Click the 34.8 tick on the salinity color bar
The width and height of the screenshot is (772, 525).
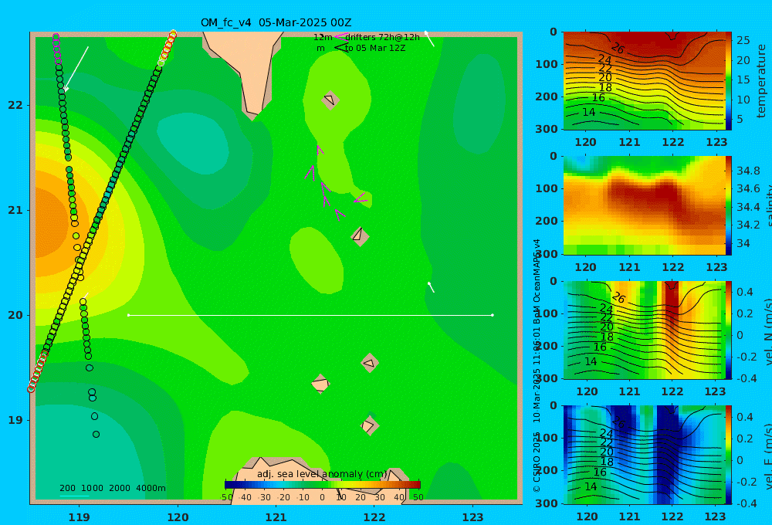point(748,171)
